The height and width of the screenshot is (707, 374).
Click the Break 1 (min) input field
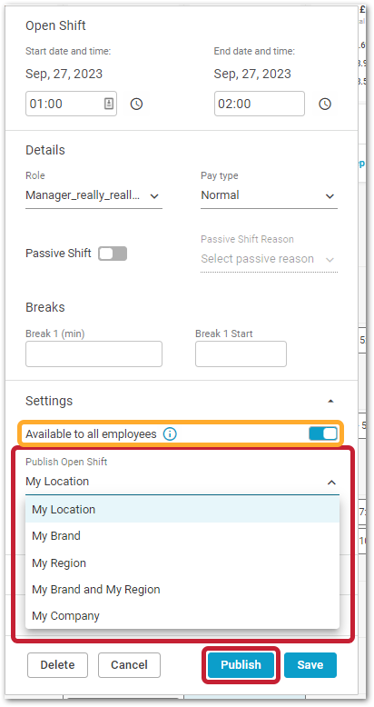click(93, 353)
